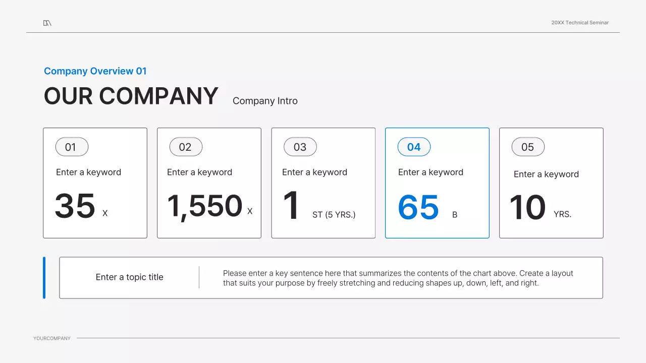Click the large number 35
The width and height of the screenshot is (646, 363).
75,206
